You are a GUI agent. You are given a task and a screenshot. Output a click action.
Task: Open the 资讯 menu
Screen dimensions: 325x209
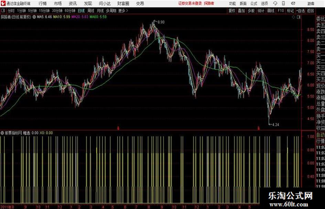click(x=73, y=3)
